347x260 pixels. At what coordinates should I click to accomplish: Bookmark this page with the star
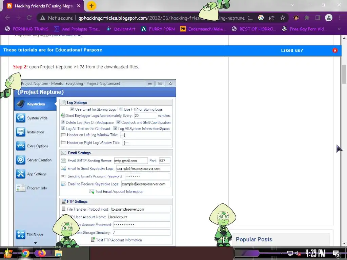click(x=283, y=18)
